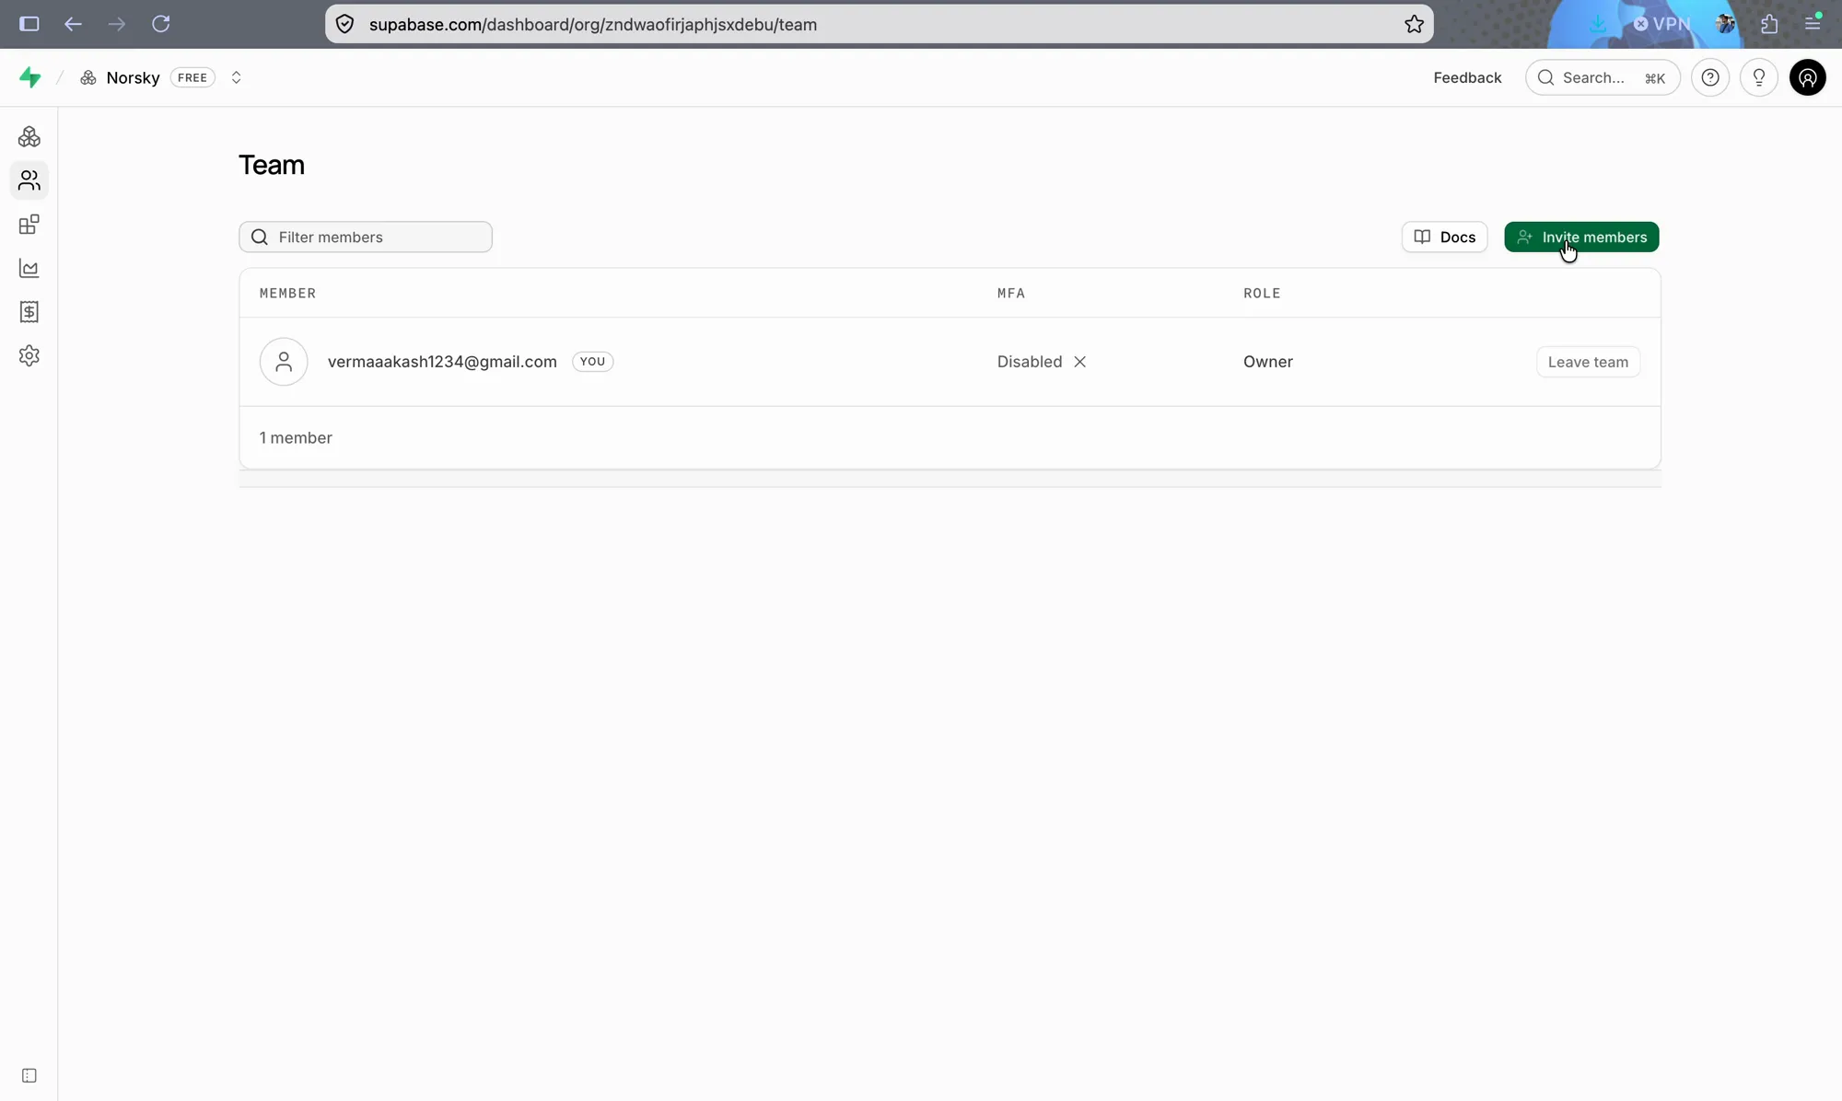Viewport: 1842px width, 1101px height.
Task: Open Projects icon in left sidebar
Action: 29,137
